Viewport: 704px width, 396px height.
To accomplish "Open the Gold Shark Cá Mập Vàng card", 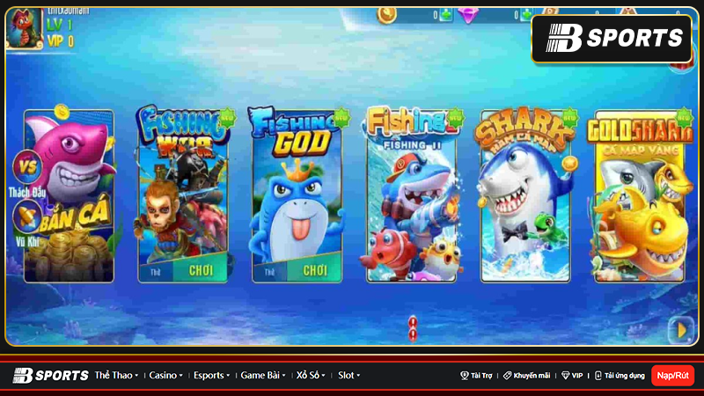I will [640, 195].
